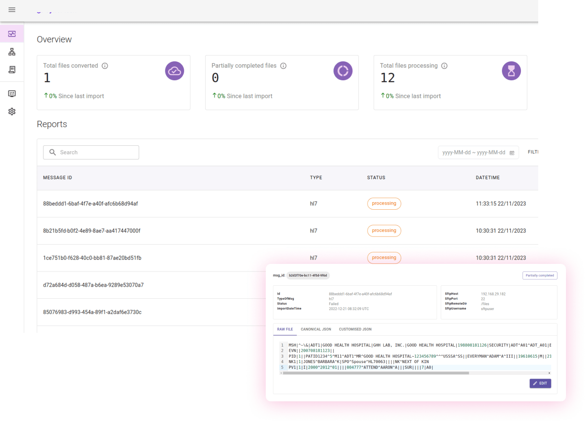Switch to the CUSTOMISED JSON tab
587x424 pixels.
coord(355,329)
